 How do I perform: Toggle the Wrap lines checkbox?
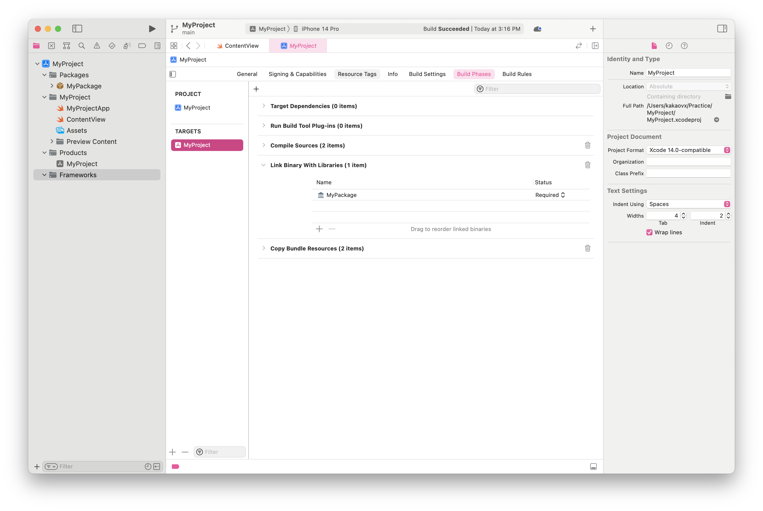tap(649, 232)
